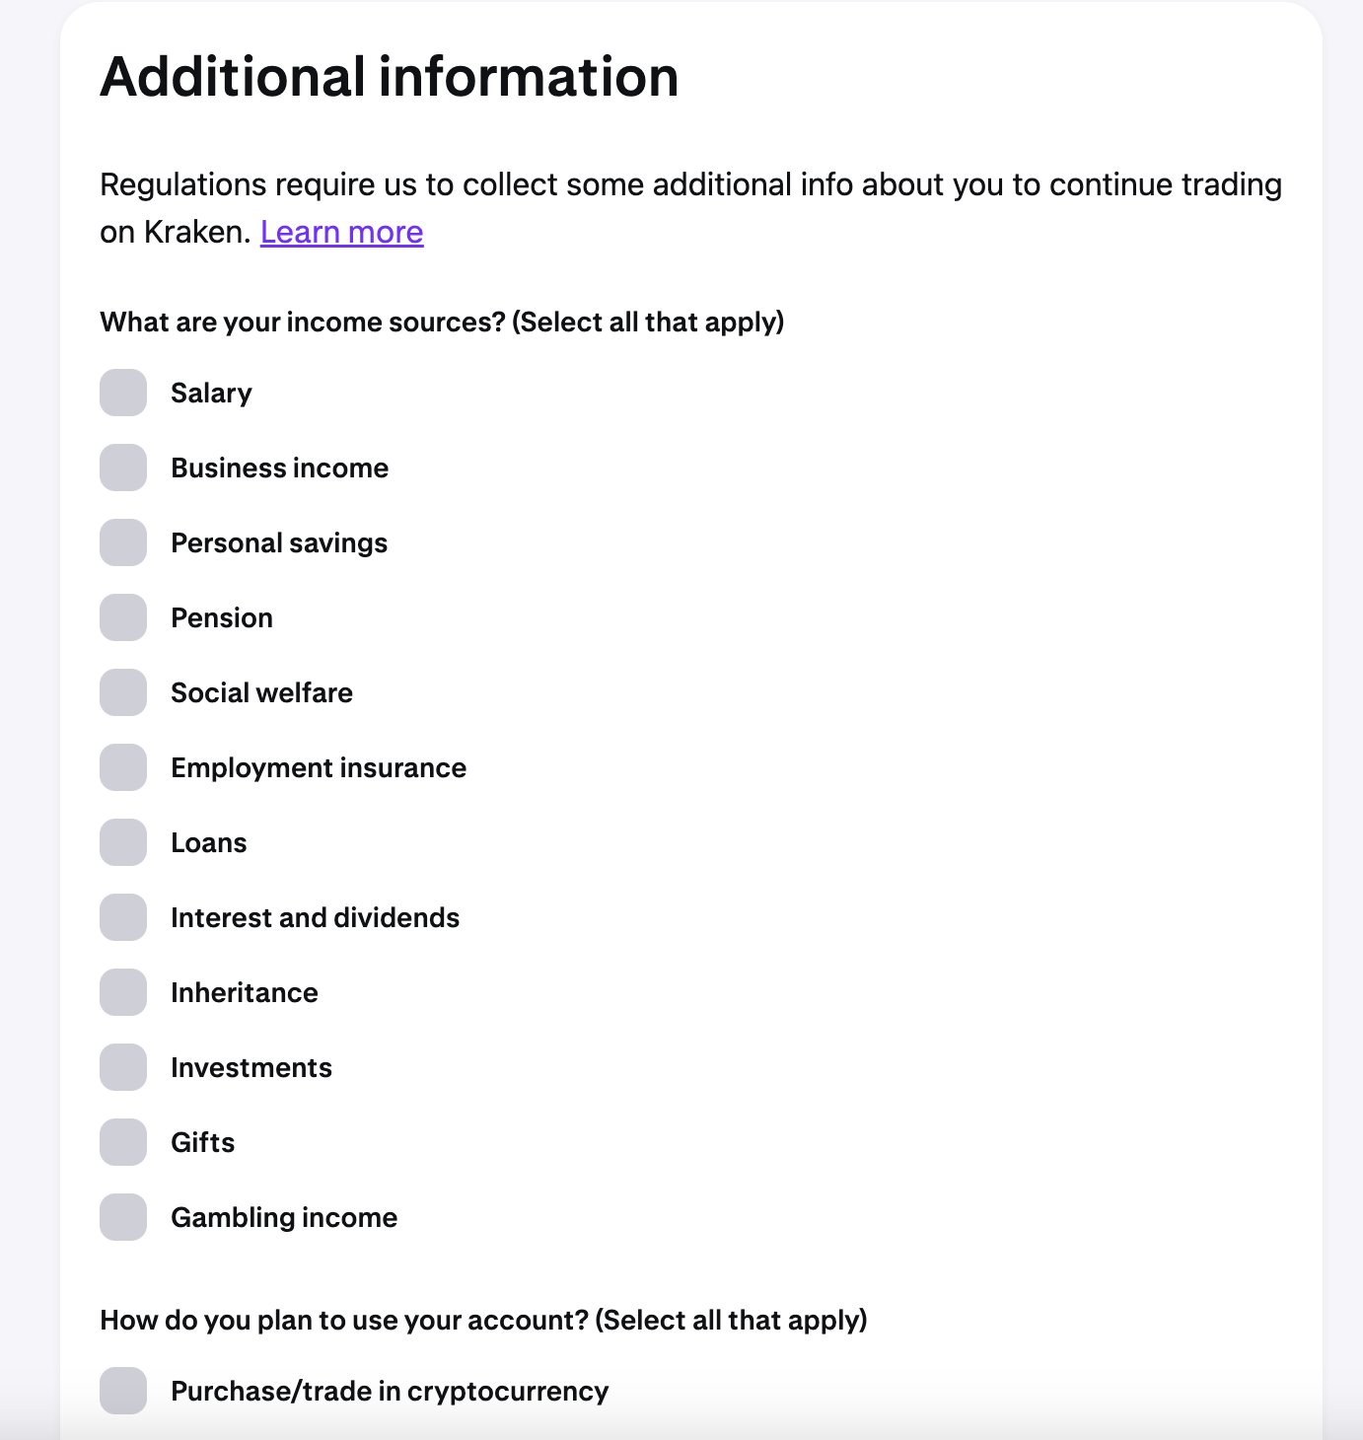1363x1440 pixels.
Task: Check the Pension option
Action: point(122,617)
